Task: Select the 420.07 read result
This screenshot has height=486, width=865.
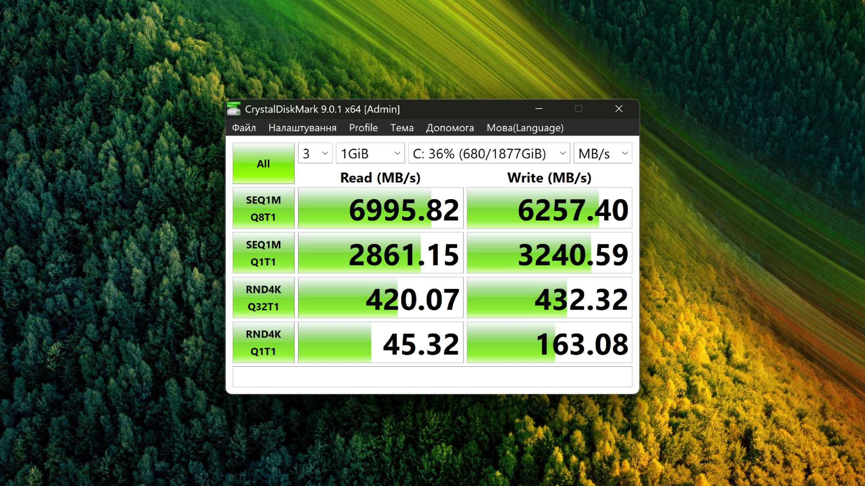Action: [x=381, y=298]
